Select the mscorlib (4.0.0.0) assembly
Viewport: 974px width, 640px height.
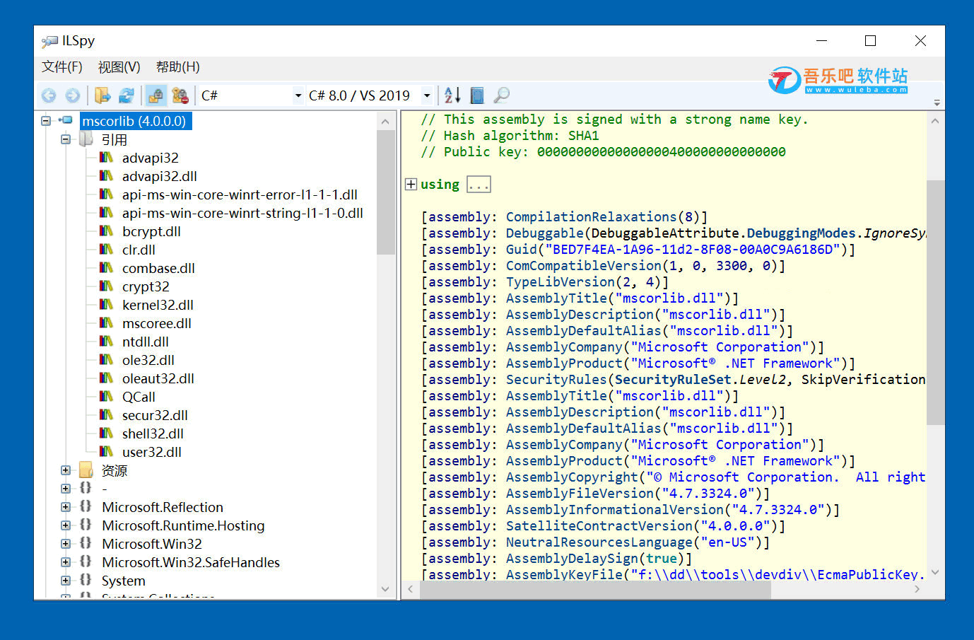[134, 121]
